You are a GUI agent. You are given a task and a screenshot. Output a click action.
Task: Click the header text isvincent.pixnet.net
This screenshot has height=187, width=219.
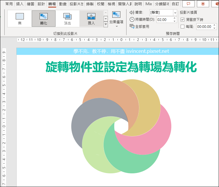(x=147, y=51)
